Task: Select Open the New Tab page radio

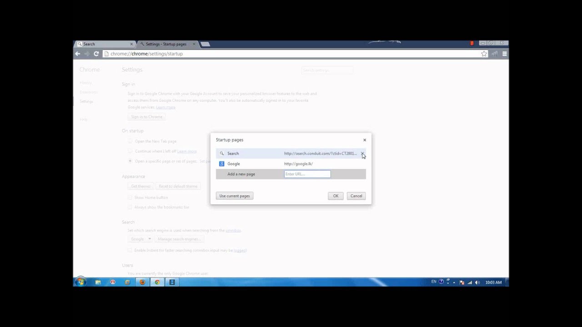Action: tap(130, 141)
